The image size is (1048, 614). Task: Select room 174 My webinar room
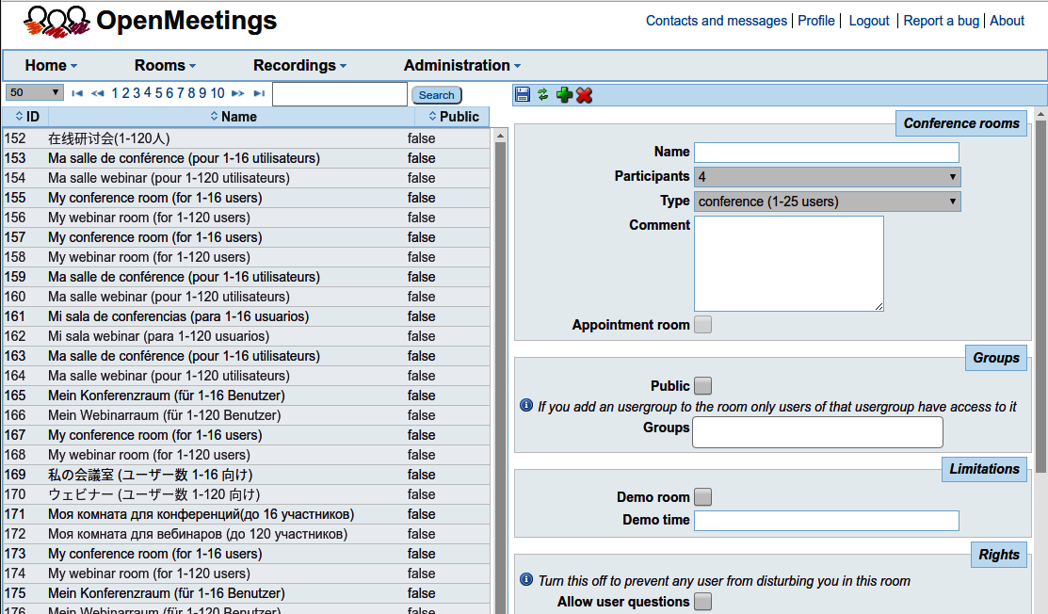pyautogui.click(x=246, y=574)
